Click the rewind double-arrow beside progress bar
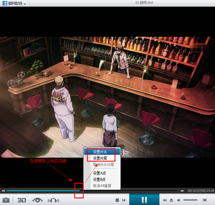 click(3, 191)
